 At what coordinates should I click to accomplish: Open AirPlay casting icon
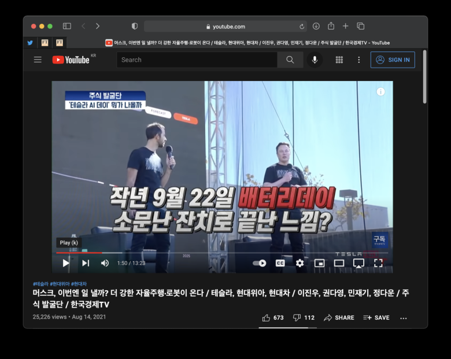tap(358, 263)
